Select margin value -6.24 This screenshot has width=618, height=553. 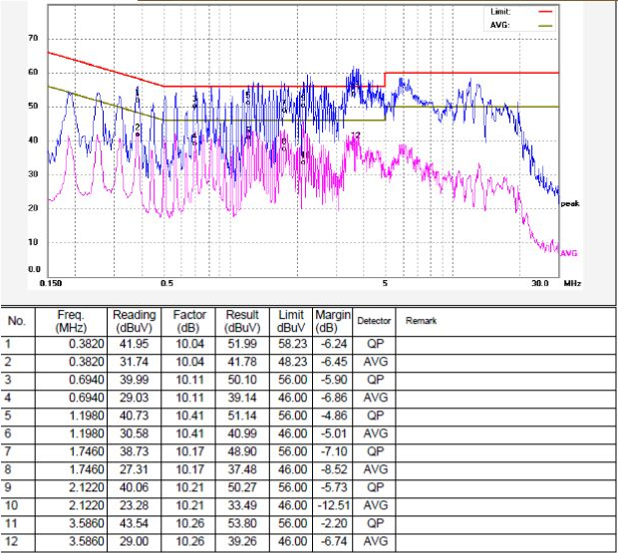tap(334, 344)
